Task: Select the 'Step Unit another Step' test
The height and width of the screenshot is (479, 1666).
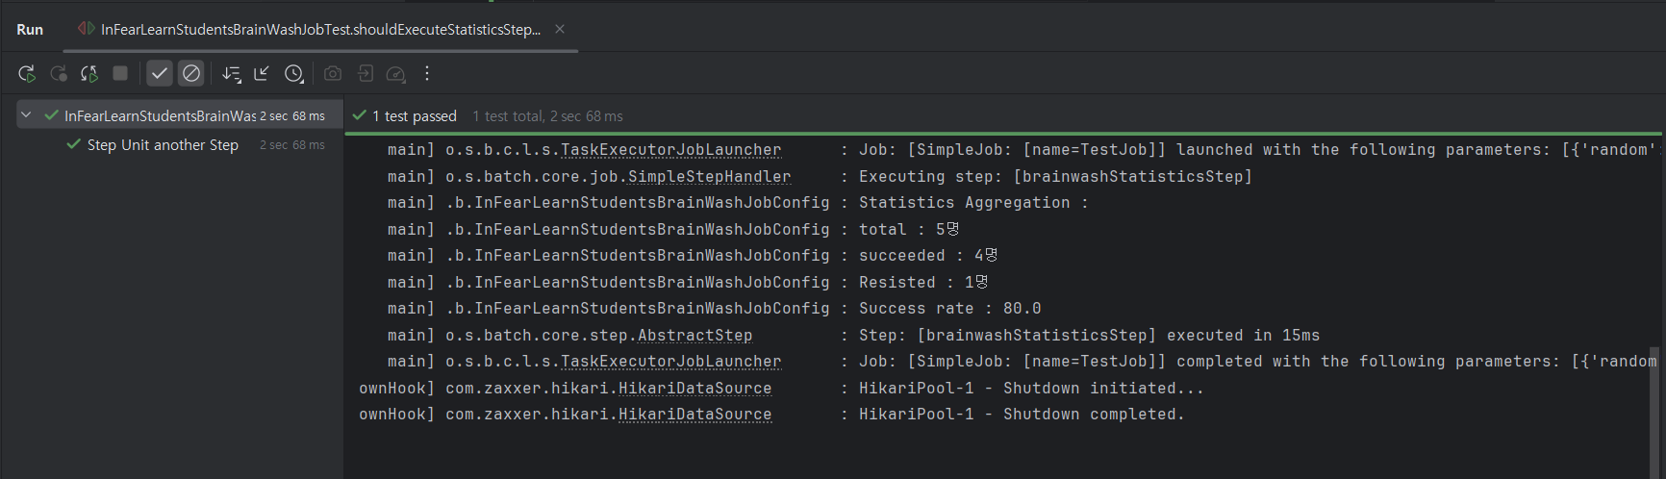Action: (x=163, y=145)
